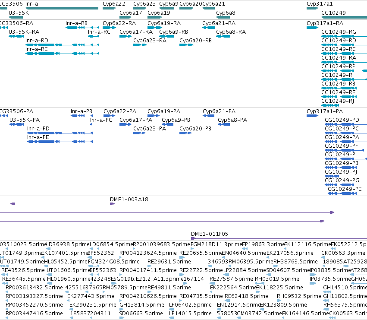Select transcript Inr-a-RB
The width and height of the screenshot is (367, 320).
point(82,28)
